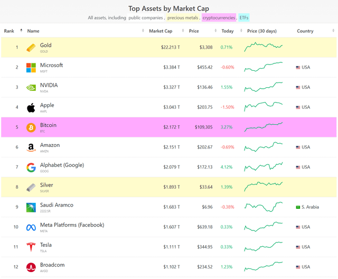Screen dimensions: 338x279
Task: Click the Google G logo icon
Action: pos(31,168)
